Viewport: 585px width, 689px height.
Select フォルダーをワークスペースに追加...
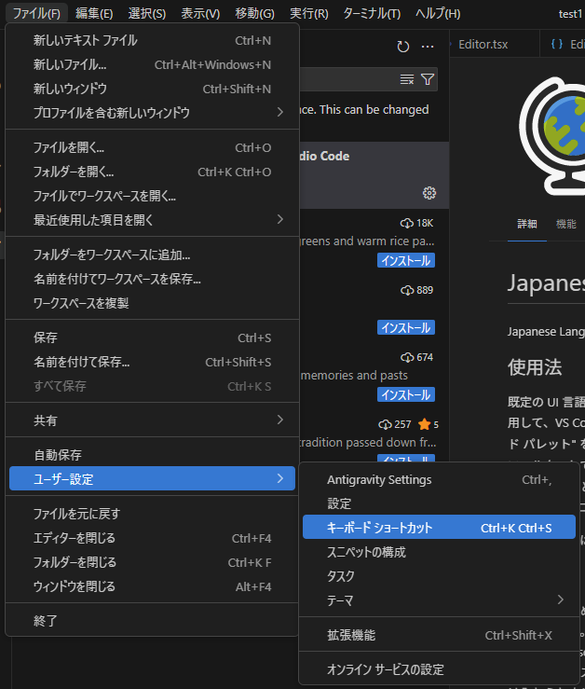point(152,255)
